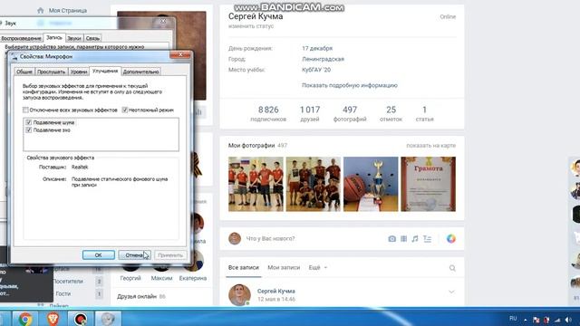Open Звуки tab in Звук window
The width and height of the screenshot is (580, 326).
point(74,38)
